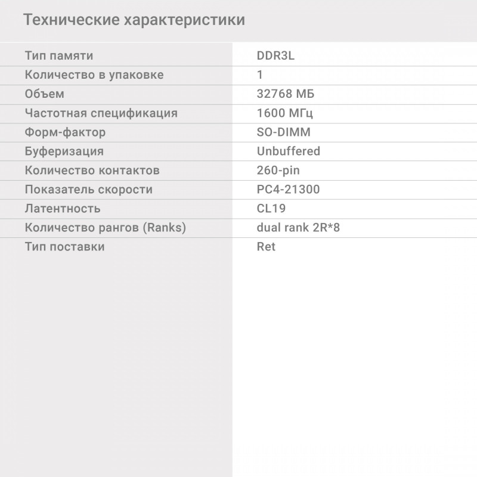This screenshot has height=477, width=477.
Task: Select the PC4-21300 speed value
Action: pyautogui.click(x=288, y=190)
